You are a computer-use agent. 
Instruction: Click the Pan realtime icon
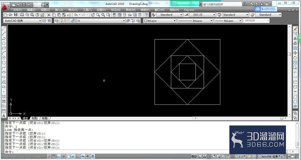(93, 15)
